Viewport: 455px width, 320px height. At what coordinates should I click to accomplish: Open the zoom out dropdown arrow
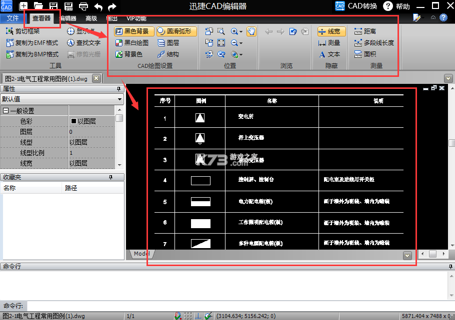click(241, 43)
